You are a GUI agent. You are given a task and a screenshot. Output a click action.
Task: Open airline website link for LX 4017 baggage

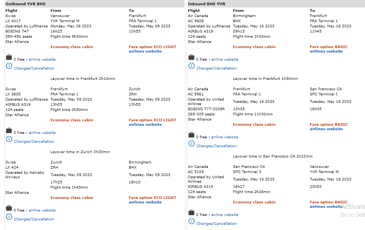(42, 60)
